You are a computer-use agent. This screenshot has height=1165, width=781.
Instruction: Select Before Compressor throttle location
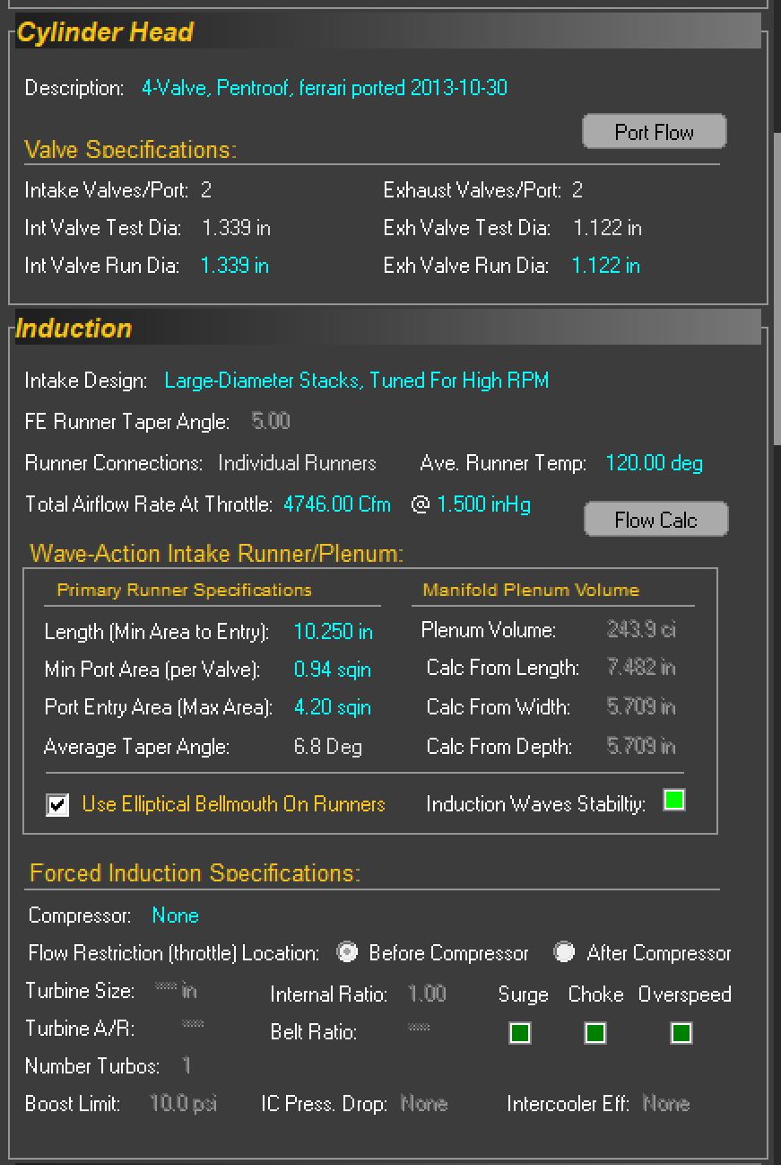pyautogui.click(x=347, y=953)
